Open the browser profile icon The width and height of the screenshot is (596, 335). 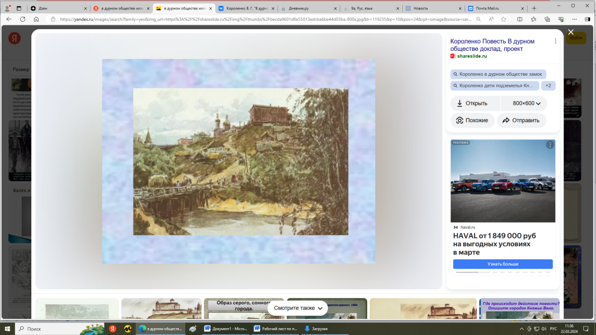click(7, 8)
